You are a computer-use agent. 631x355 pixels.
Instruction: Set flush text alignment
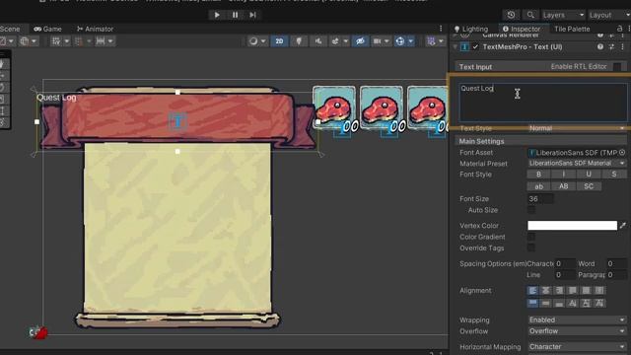586,290
